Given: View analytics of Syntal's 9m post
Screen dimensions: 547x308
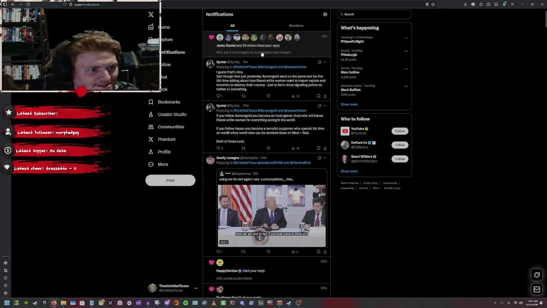Looking at the screenshot, I should pos(295,96).
